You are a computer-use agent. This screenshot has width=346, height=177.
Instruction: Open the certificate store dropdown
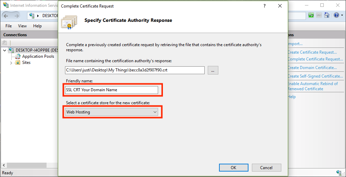click(x=112, y=112)
